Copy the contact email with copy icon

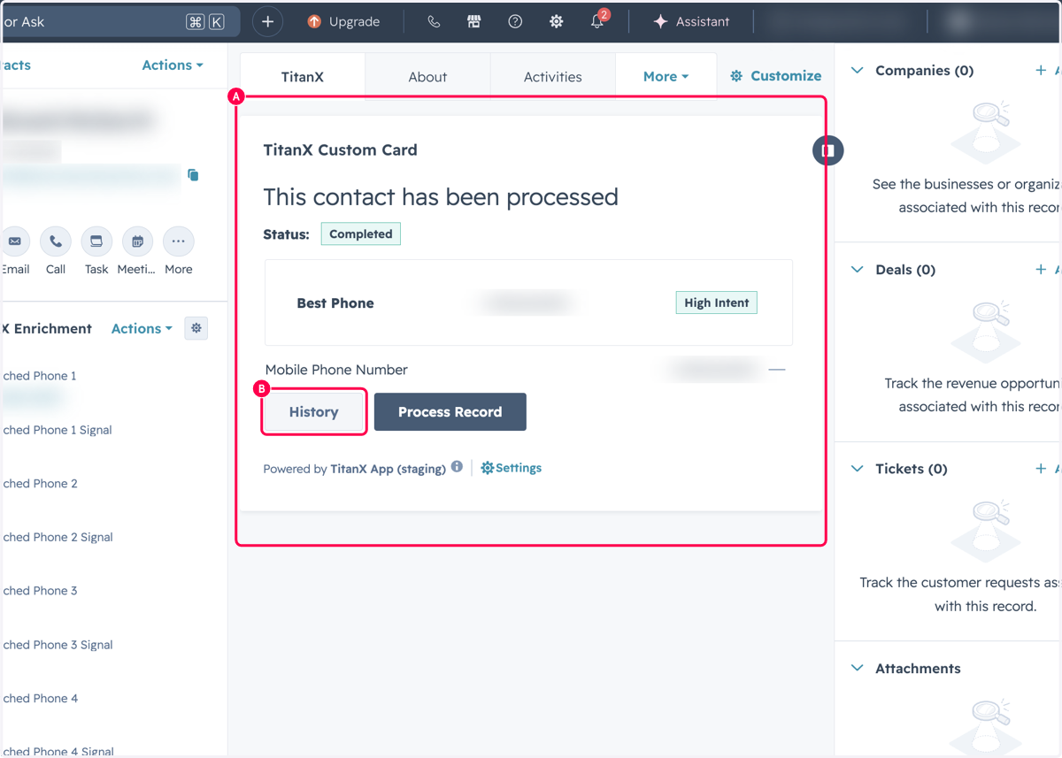[x=193, y=175]
